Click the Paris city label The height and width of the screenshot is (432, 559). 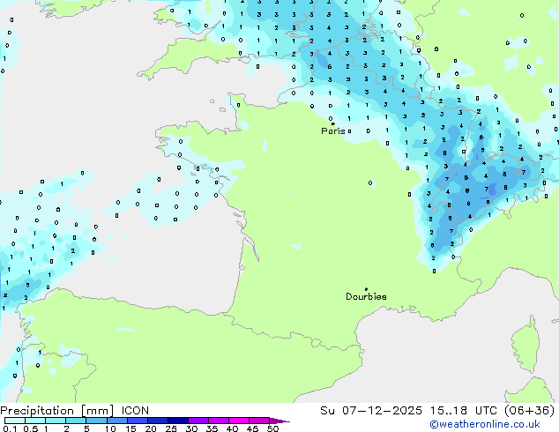(333, 130)
